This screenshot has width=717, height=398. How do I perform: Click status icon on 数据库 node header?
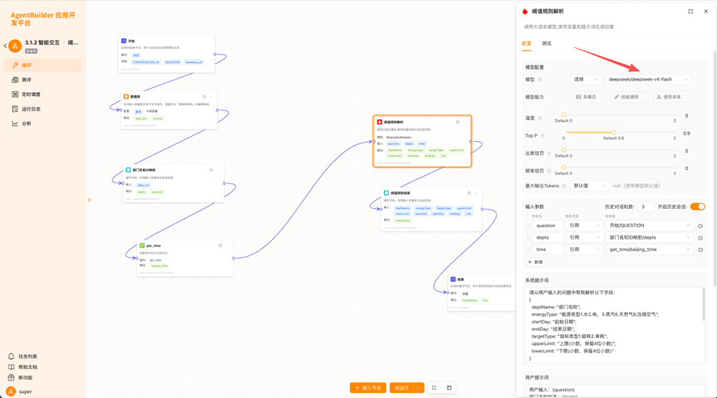(x=204, y=97)
